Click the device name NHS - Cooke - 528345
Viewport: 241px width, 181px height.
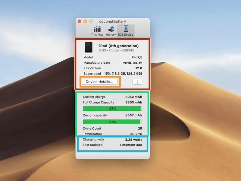117,50
